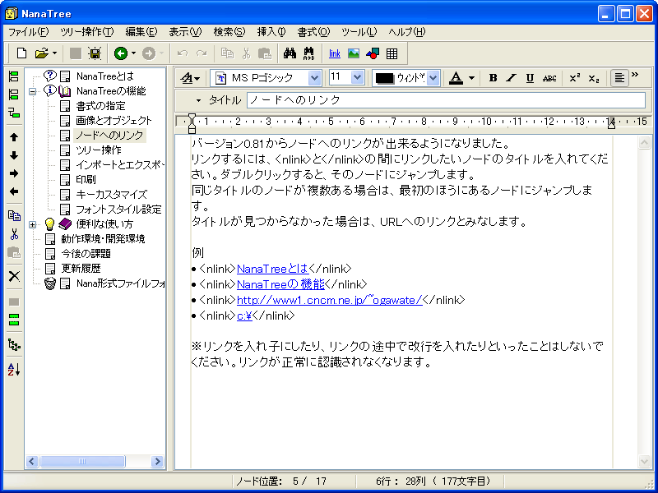Toggle superscript formatting
This screenshot has width=658, height=493.
click(x=574, y=78)
